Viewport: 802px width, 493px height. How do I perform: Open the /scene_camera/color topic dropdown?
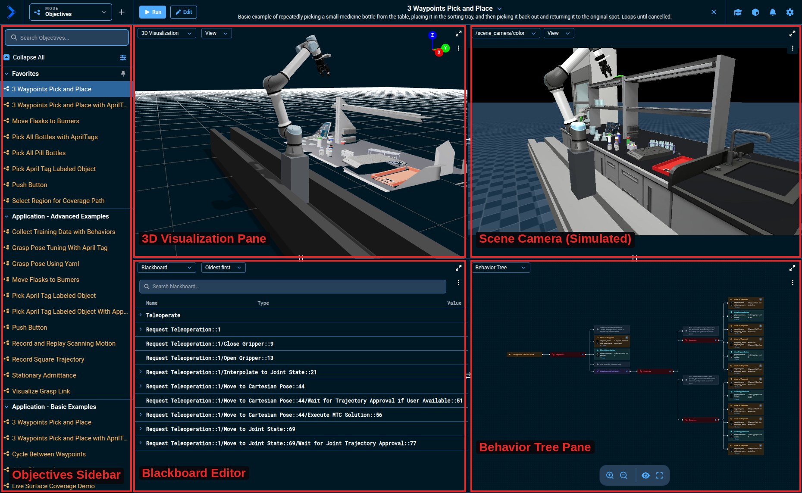505,33
